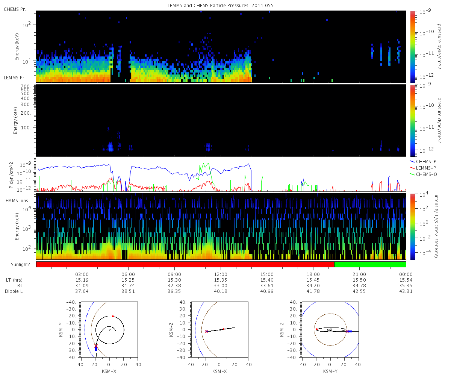Click the KSM-X versus KSM-Z orbit plot
Screen dimensions: 451x376
220,330
